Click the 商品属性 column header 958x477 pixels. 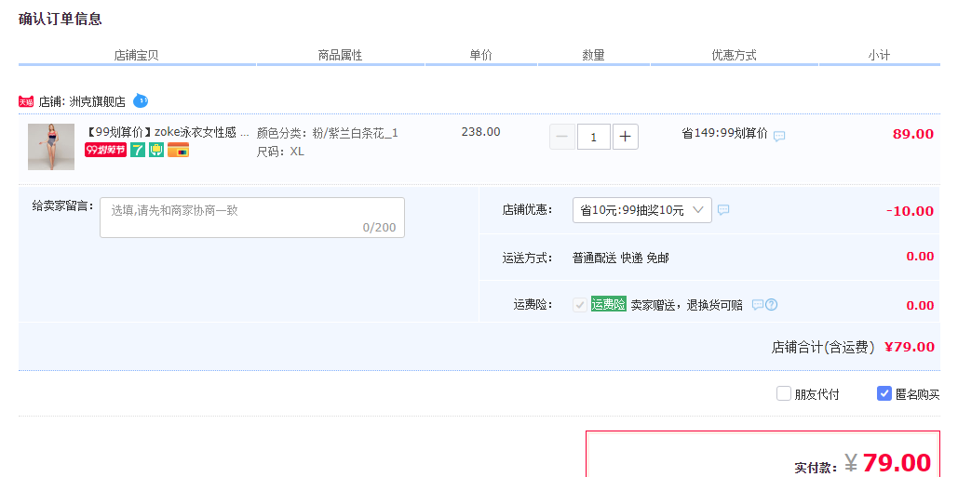[341, 55]
